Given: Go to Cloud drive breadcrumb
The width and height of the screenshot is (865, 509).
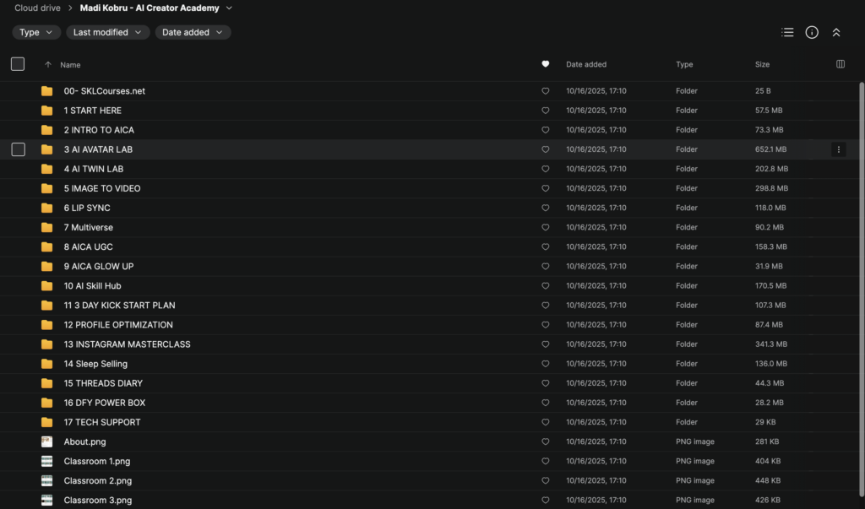Looking at the screenshot, I should (x=37, y=8).
